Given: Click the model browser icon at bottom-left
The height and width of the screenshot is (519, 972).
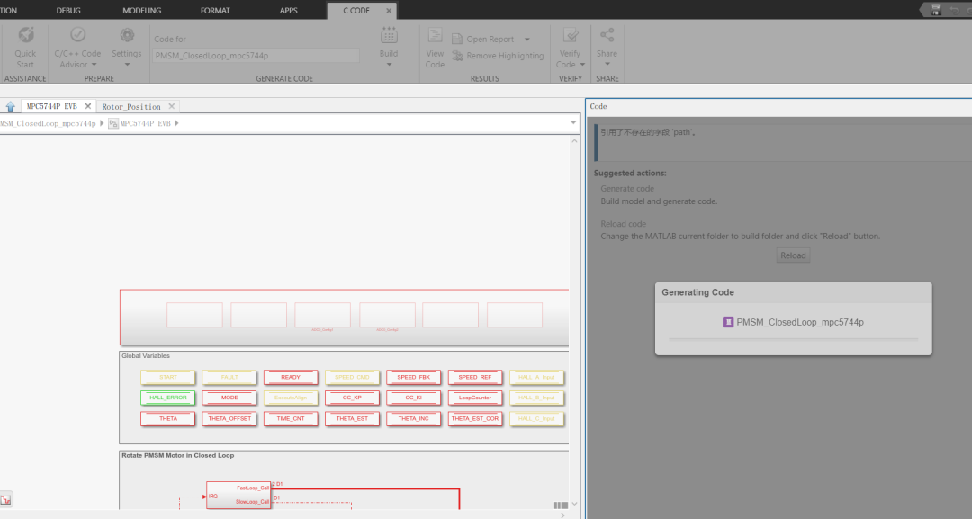Looking at the screenshot, I should [5, 499].
